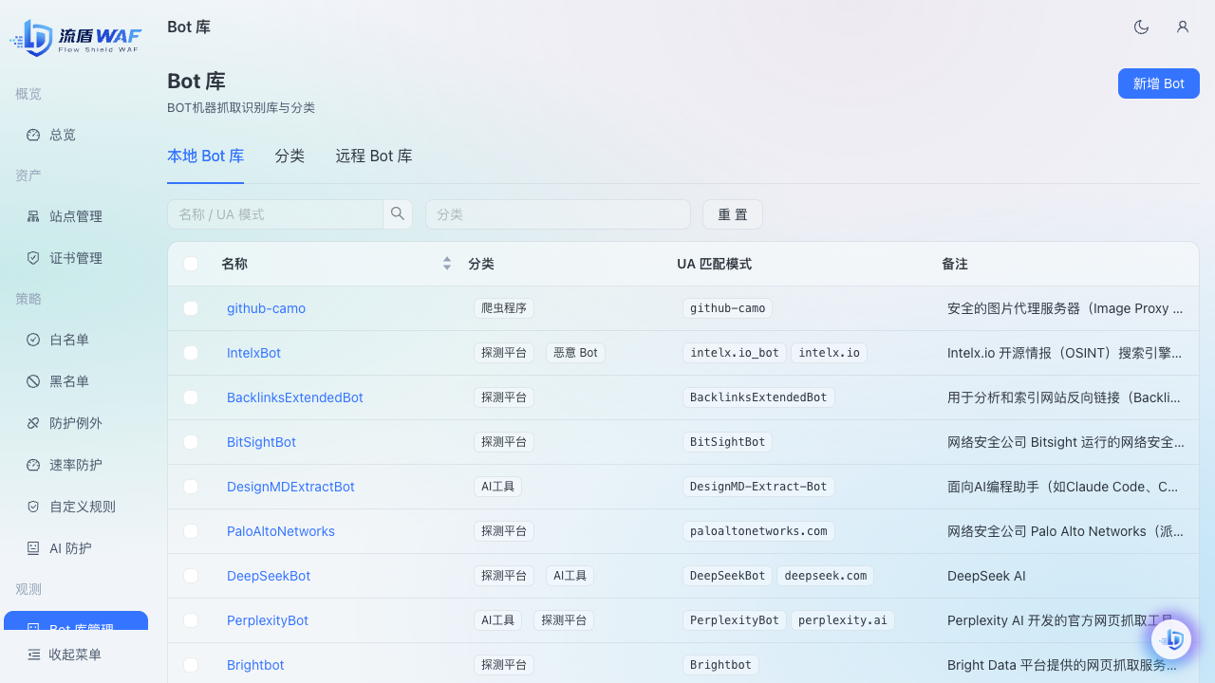
Task: Open the DeepSeekBot link
Action: click(269, 576)
